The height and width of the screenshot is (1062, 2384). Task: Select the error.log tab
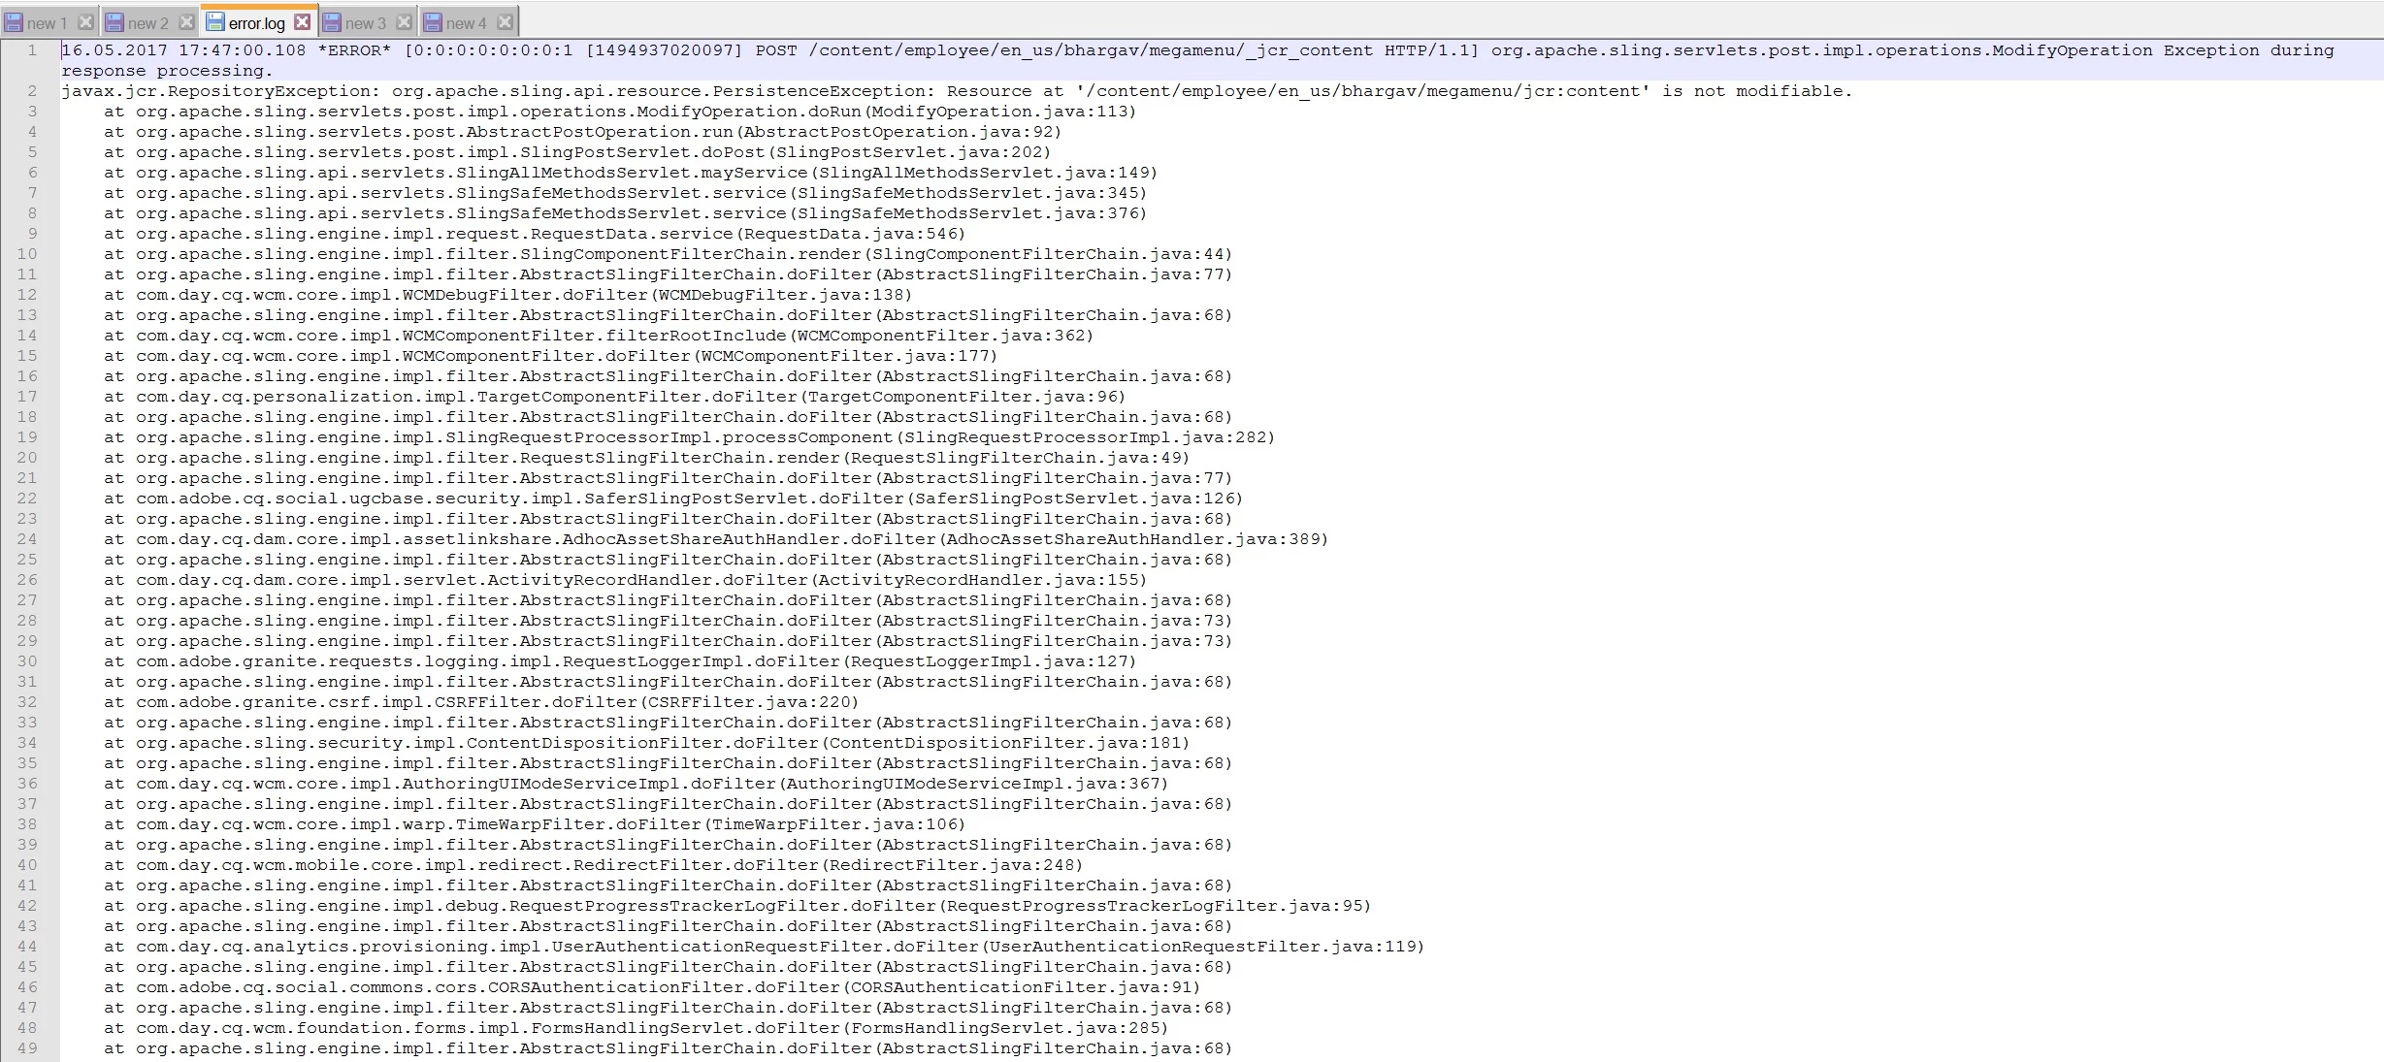pos(256,22)
